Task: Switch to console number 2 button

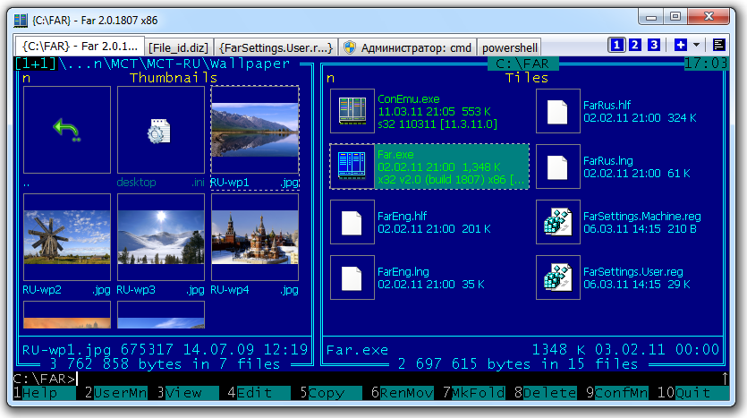Action: pyautogui.click(x=635, y=46)
